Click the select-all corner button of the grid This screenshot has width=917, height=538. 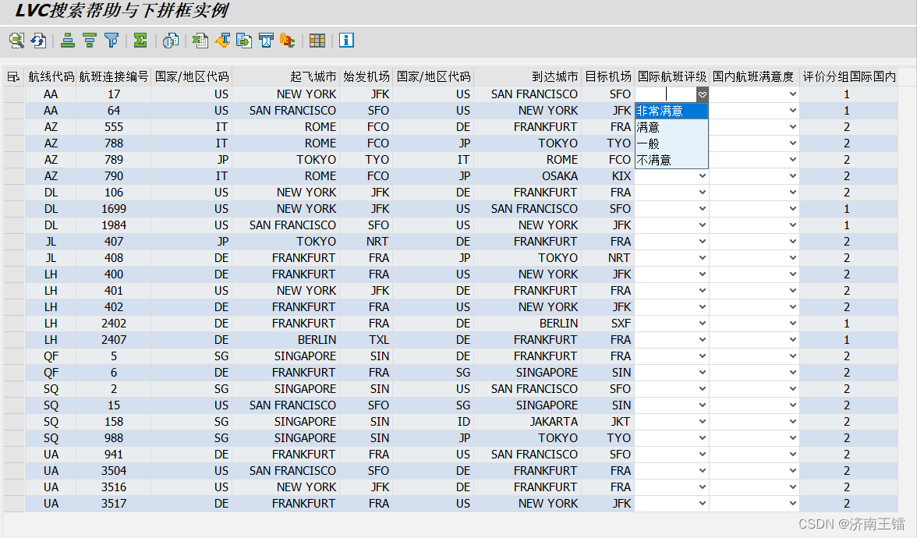[x=12, y=76]
